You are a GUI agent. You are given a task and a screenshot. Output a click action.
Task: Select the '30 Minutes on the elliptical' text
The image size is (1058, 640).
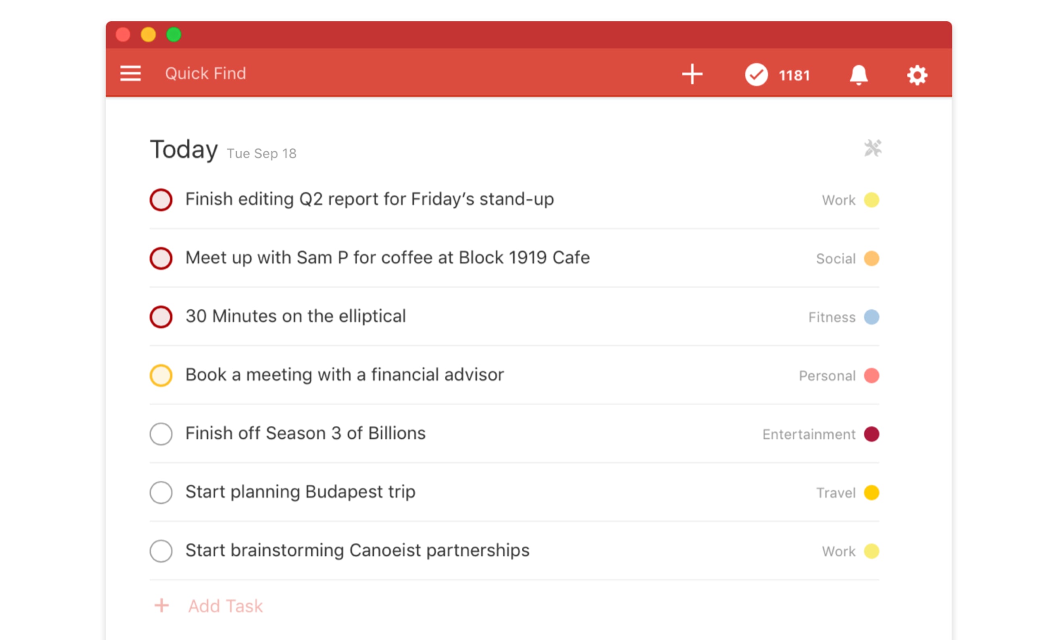pos(296,316)
